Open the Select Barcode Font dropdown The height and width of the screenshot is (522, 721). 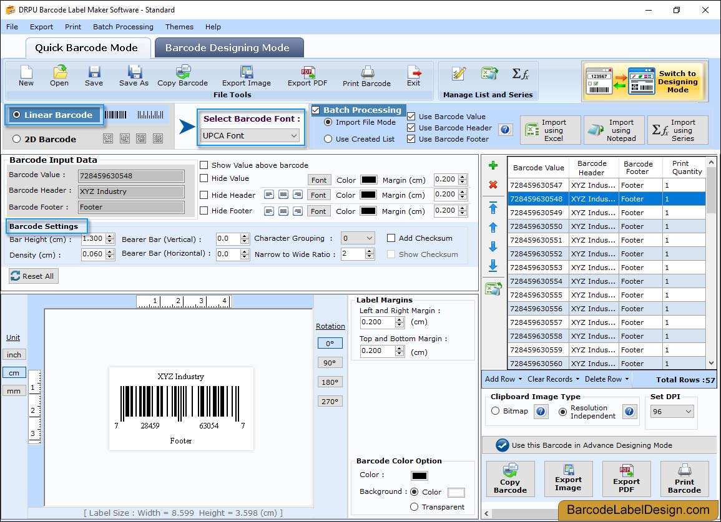point(250,135)
